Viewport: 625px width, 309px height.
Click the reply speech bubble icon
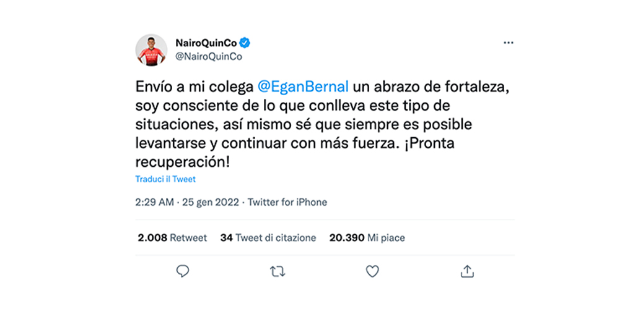pos(182,271)
